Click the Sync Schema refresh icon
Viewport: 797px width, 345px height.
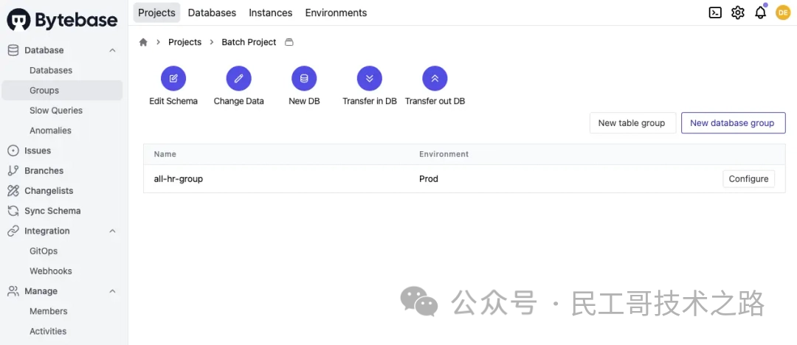point(13,211)
